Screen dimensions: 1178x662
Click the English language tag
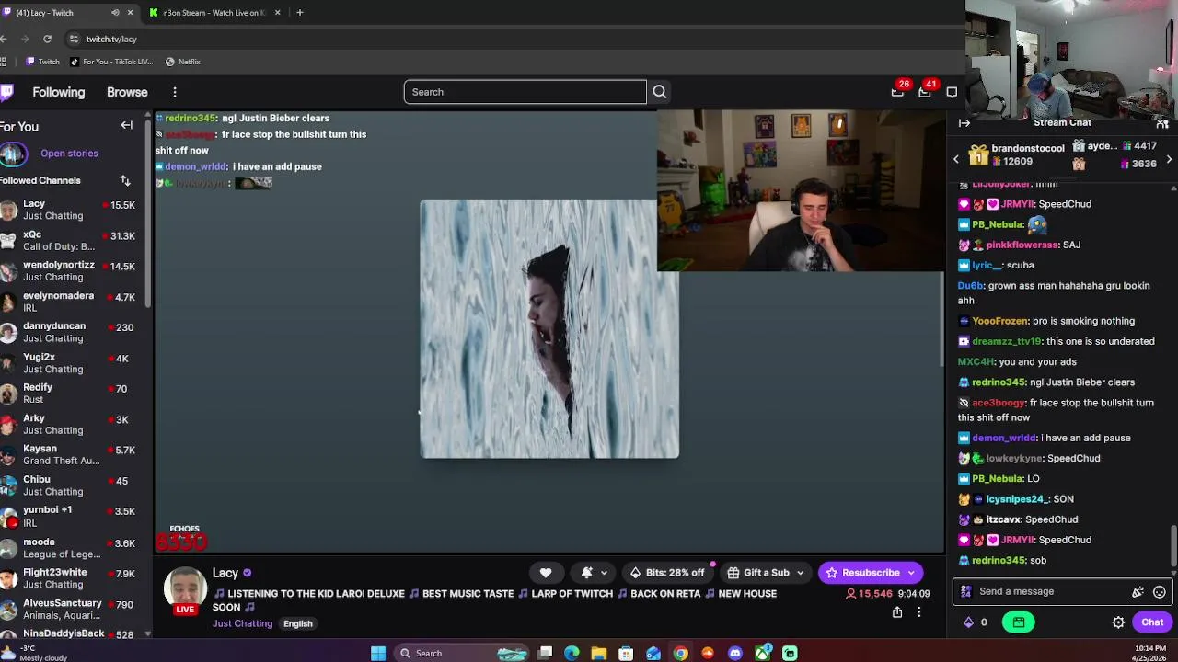pyautogui.click(x=297, y=623)
